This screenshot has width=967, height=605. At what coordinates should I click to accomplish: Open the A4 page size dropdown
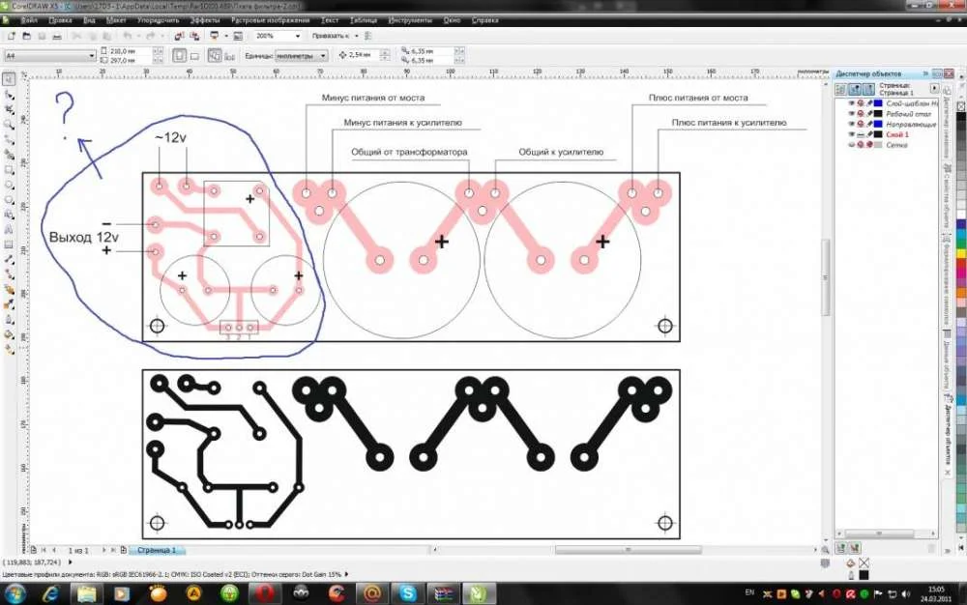point(92,56)
